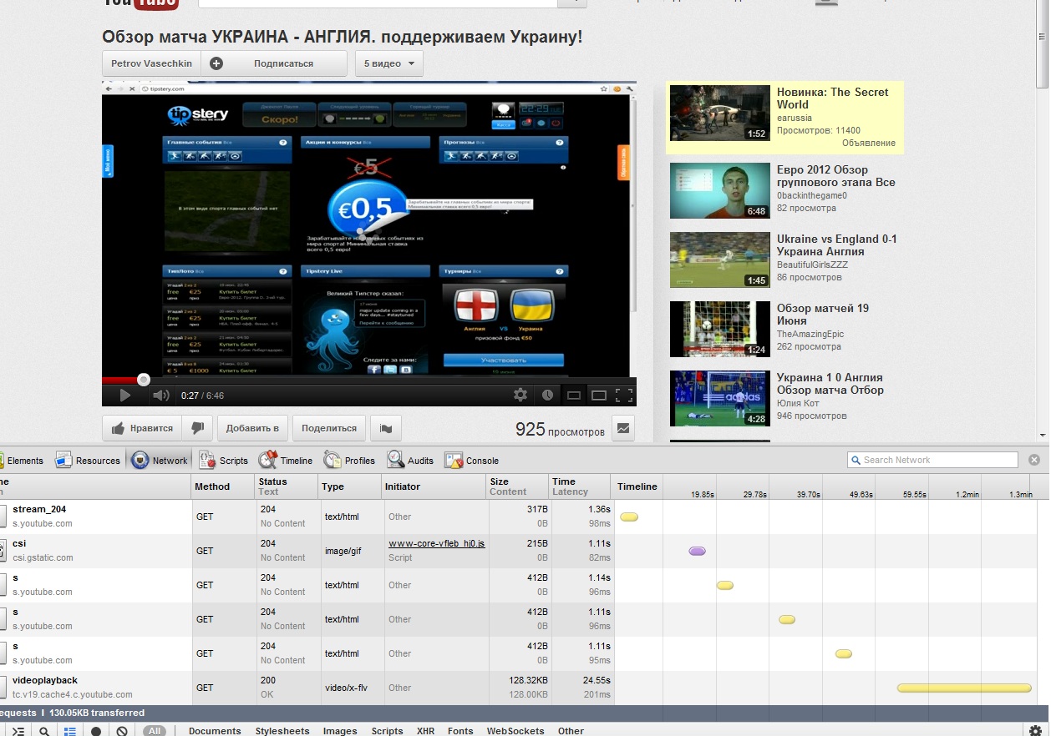Switch player to large size mode
Screen dimensions: 1051x736
click(599, 395)
